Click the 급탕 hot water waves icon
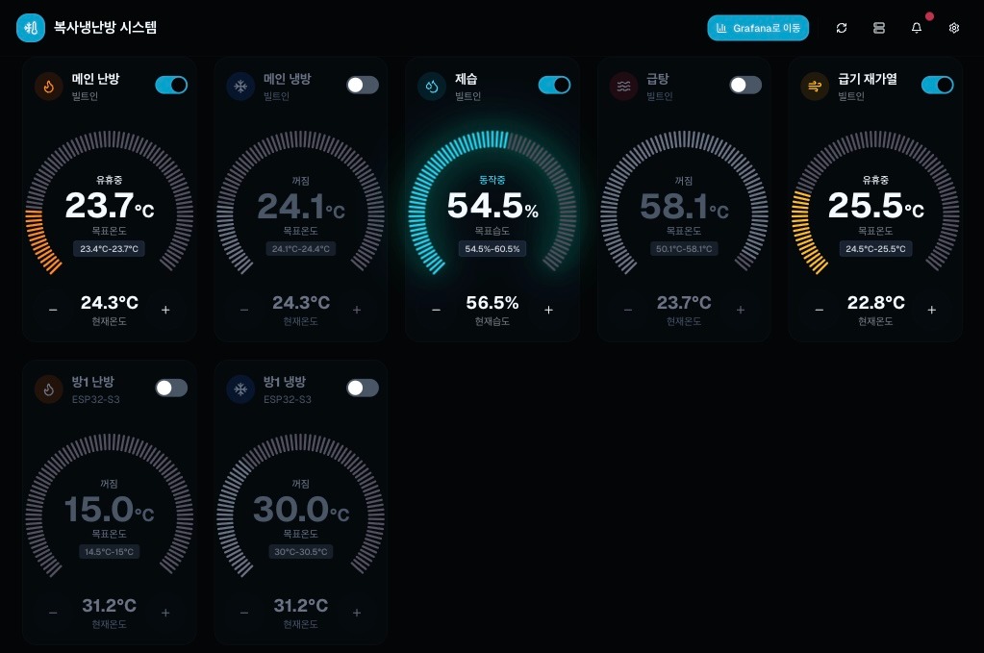984x653 pixels. tap(623, 87)
